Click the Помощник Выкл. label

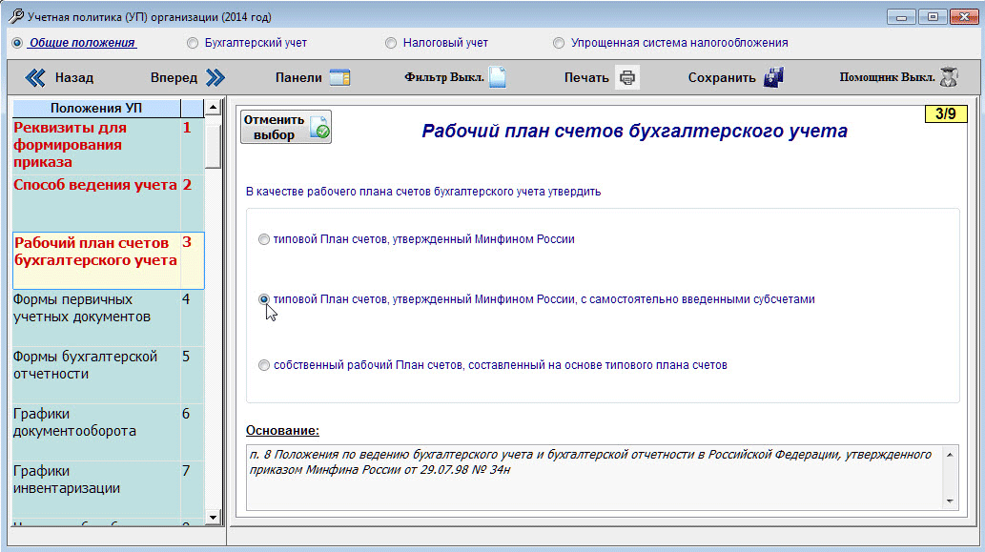click(x=887, y=77)
